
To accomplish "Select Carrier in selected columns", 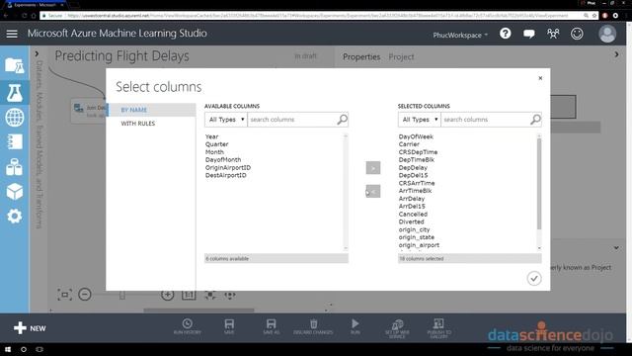I will 409,144.
